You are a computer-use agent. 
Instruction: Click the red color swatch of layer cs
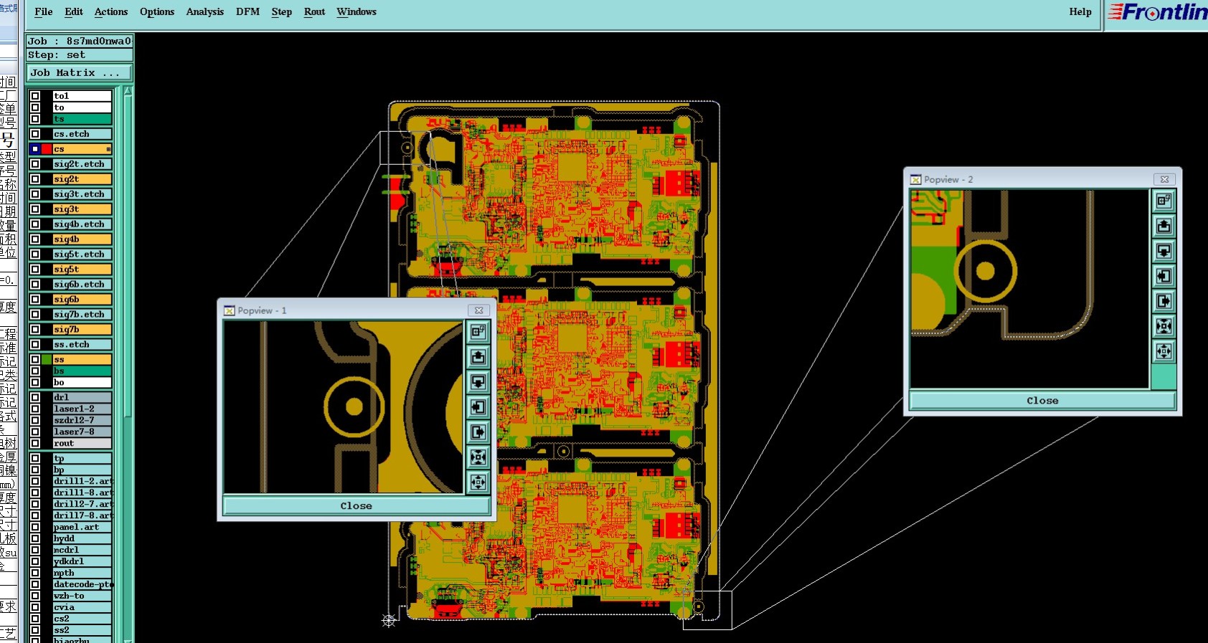point(47,149)
